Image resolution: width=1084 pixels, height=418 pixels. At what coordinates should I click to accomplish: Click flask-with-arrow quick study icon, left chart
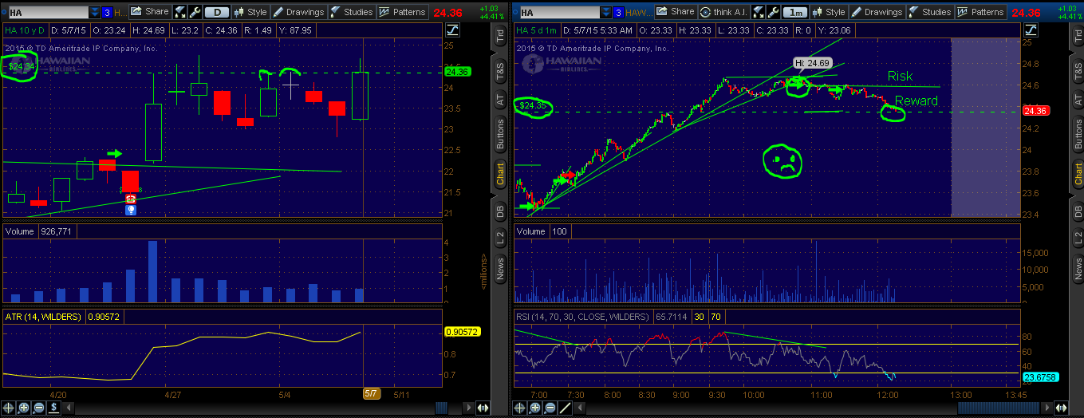[179, 12]
